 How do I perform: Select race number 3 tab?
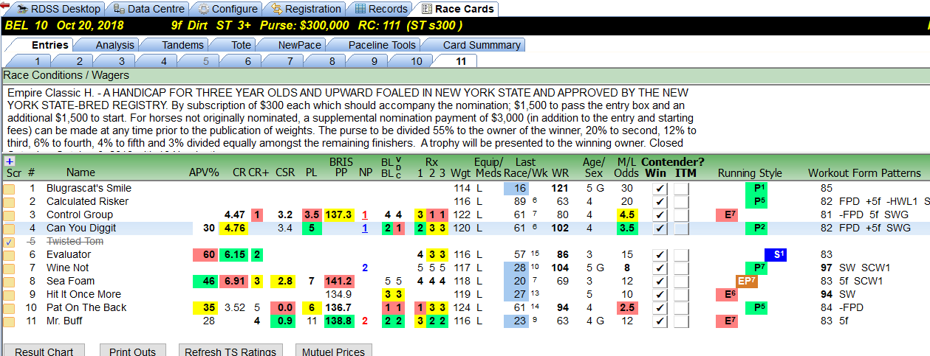[x=121, y=61]
